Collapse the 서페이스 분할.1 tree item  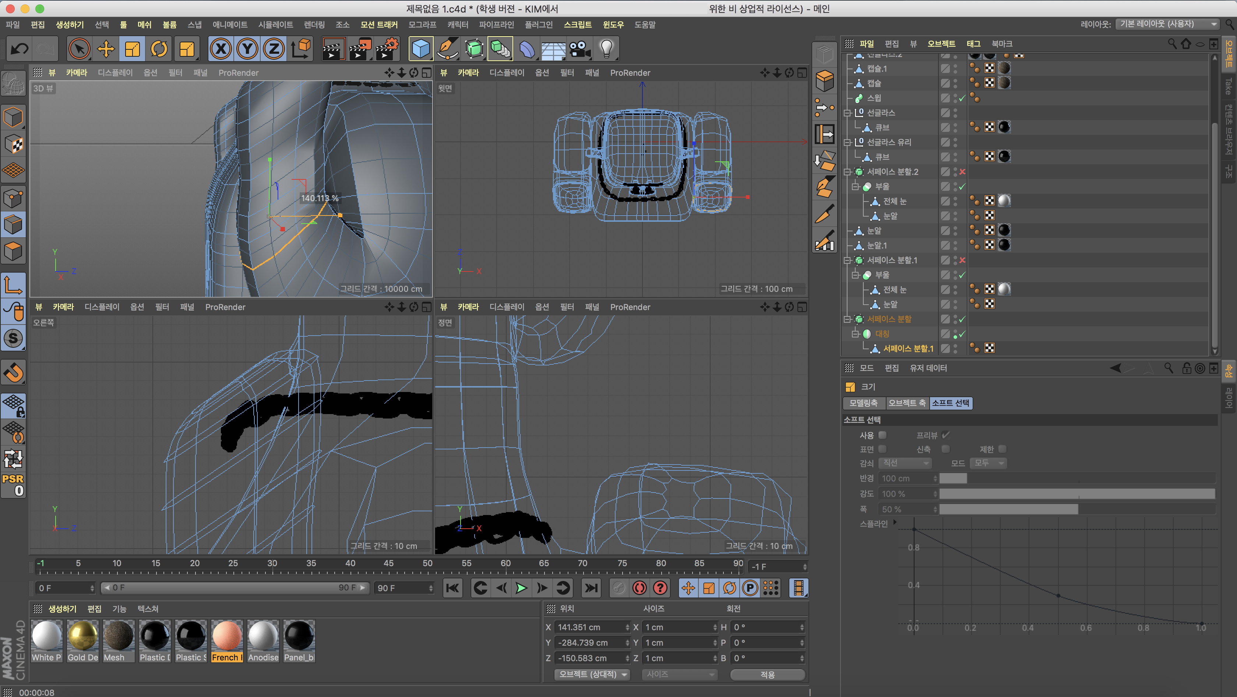(847, 260)
